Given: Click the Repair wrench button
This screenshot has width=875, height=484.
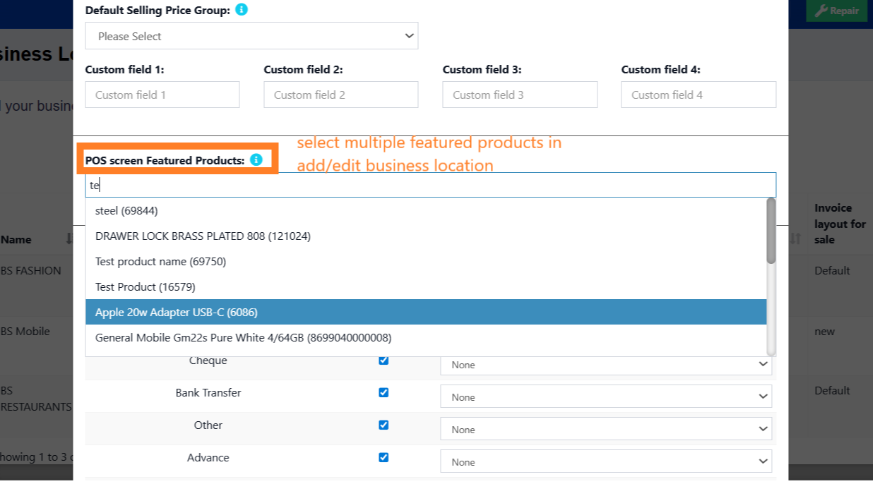Looking at the screenshot, I should (837, 11).
